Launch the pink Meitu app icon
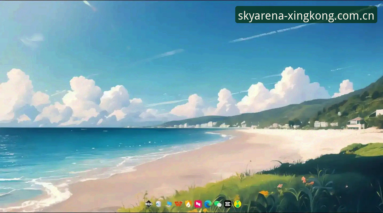The height and width of the screenshot is (213, 383). point(198,204)
